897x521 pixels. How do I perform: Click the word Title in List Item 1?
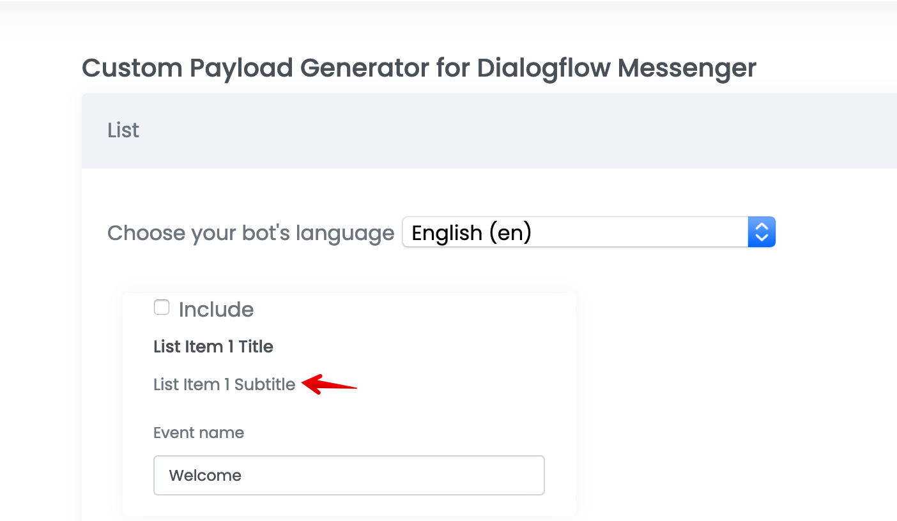point(256,347)
